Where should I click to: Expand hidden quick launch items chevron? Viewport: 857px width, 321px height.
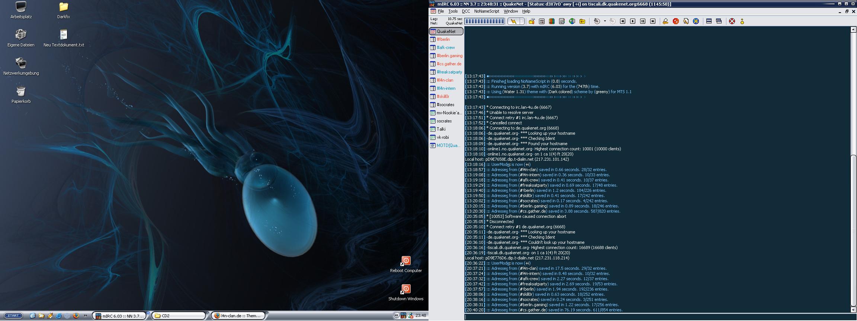coord(86,316)
